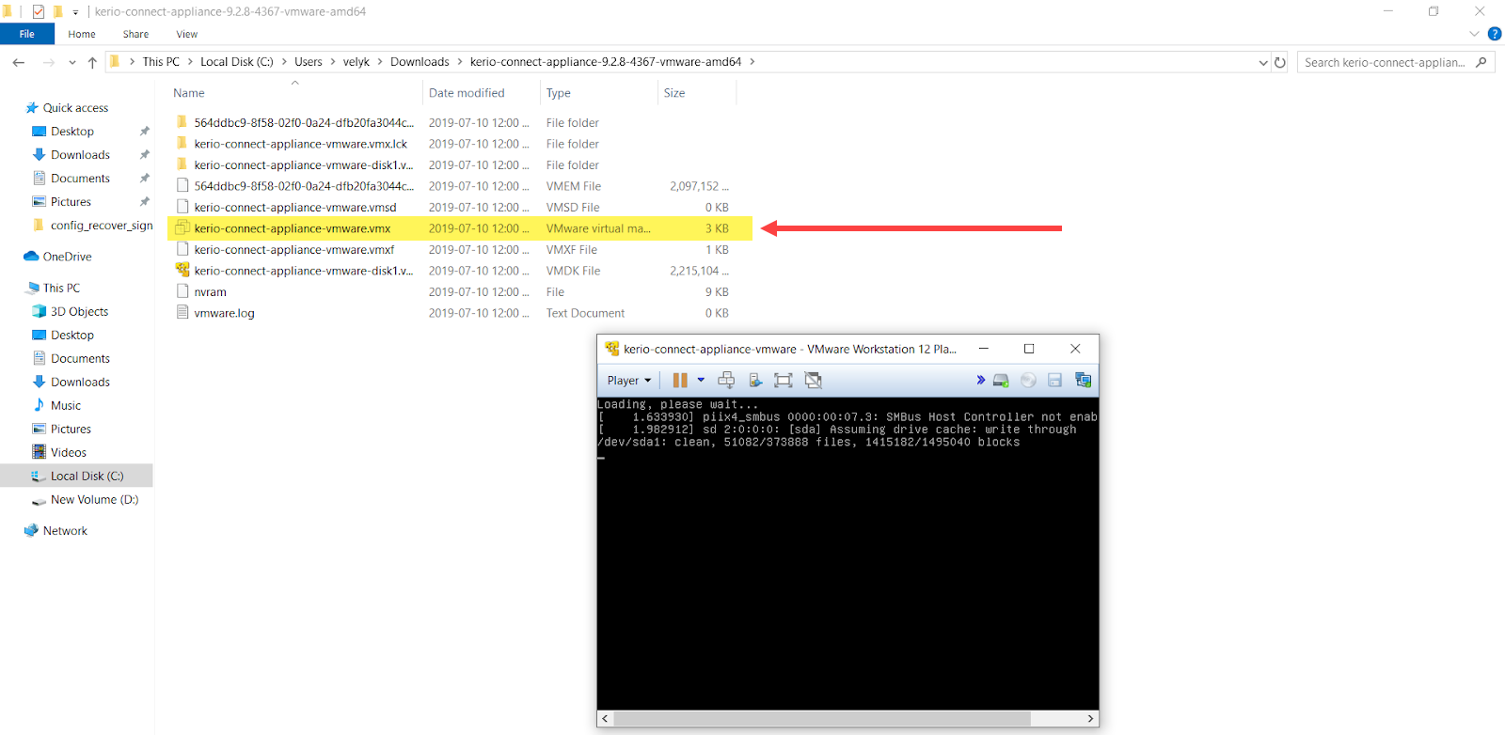Open config_recover_sign folder in navigation pane
Image resolution: width=1505 pixels, height=735 pixels.
coord(102,226)
